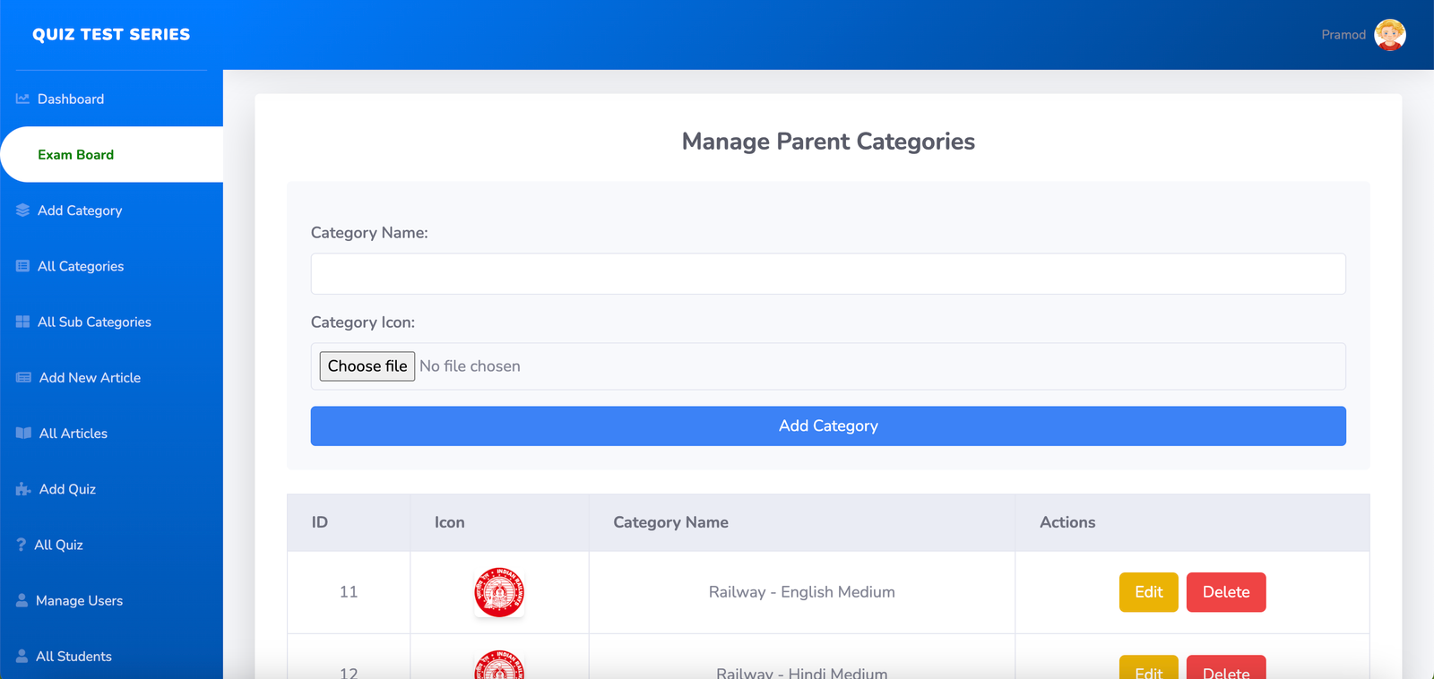Screen dimensions: 1434x679
Task: Click the Railway Hindi Medium category icon
Action: click(499, 665)
